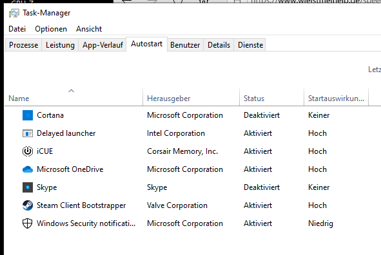Select the Delayed launcher entry name
Screen dimensions: 381x255
(66, 133)
